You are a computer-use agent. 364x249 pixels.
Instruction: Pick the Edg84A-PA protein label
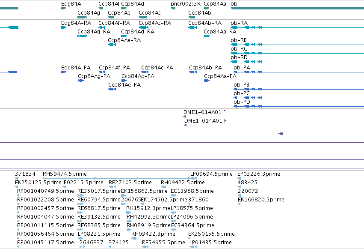coord(76,68)
